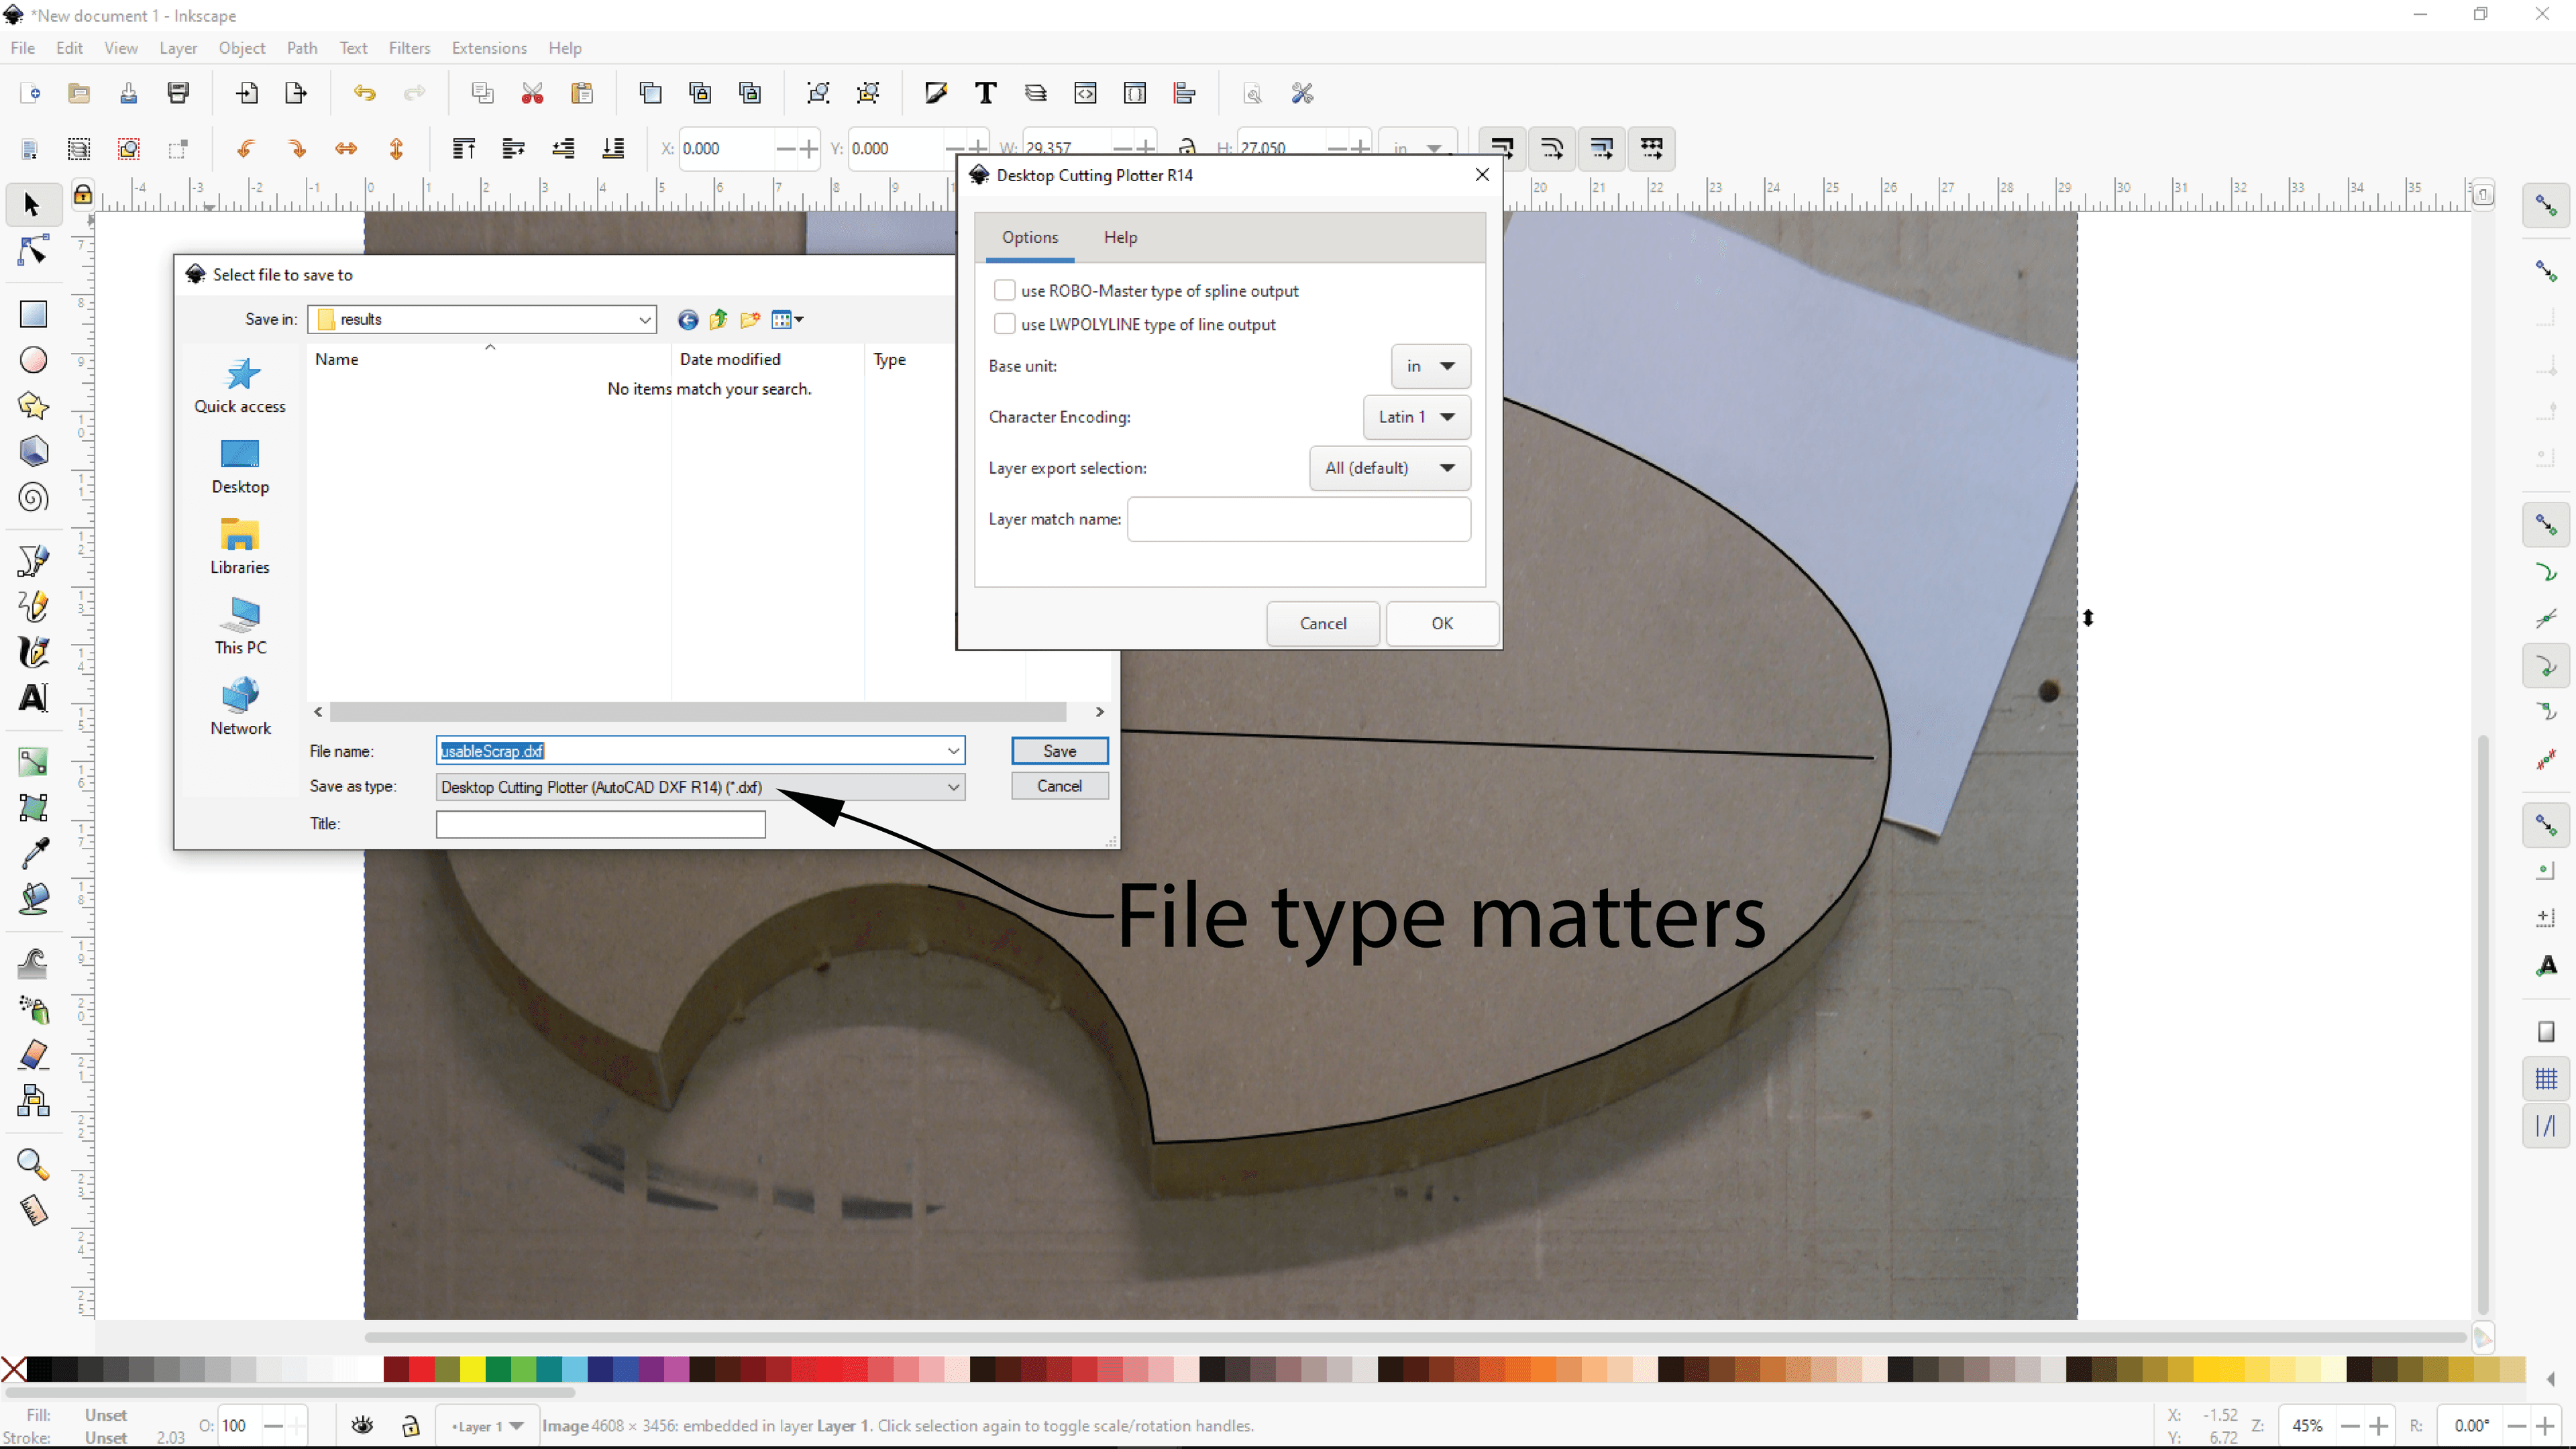
Task: Select the Node editing tool
Action: (x=33, y=251)
